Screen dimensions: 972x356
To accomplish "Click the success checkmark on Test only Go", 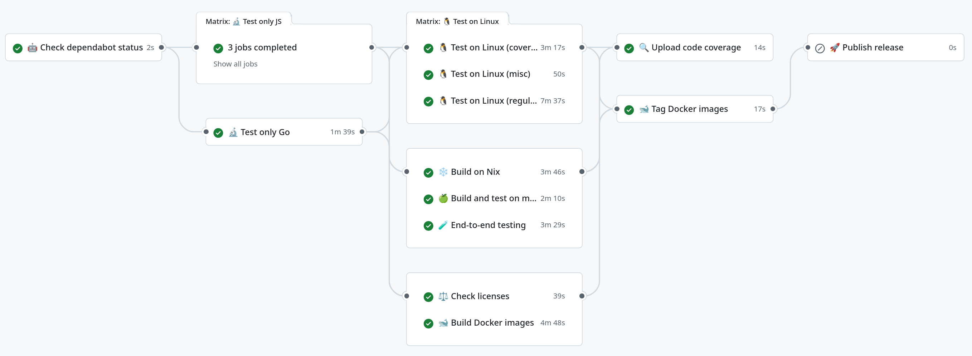I will pyautogui.click(x=219, y=132).
